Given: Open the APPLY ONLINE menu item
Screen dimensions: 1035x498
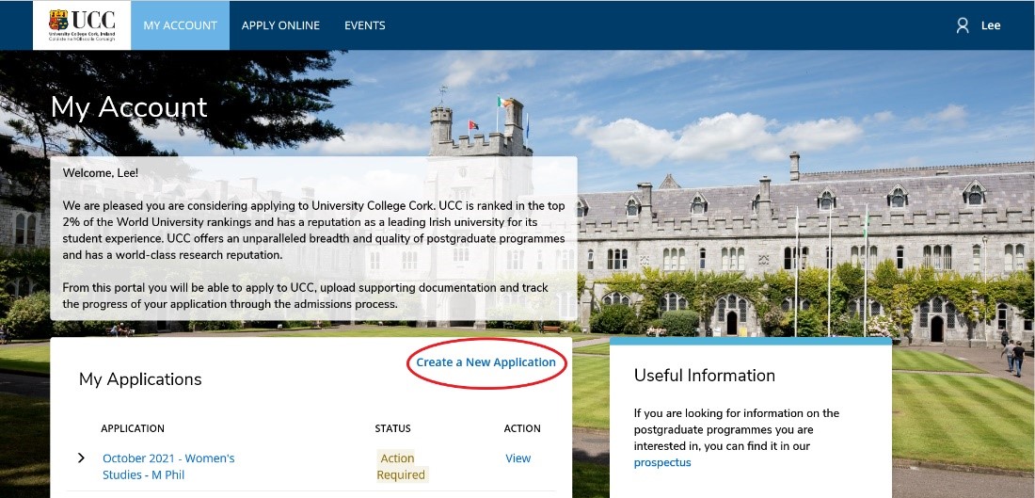Looking at the screenshot, I should (x=280, y=25).
